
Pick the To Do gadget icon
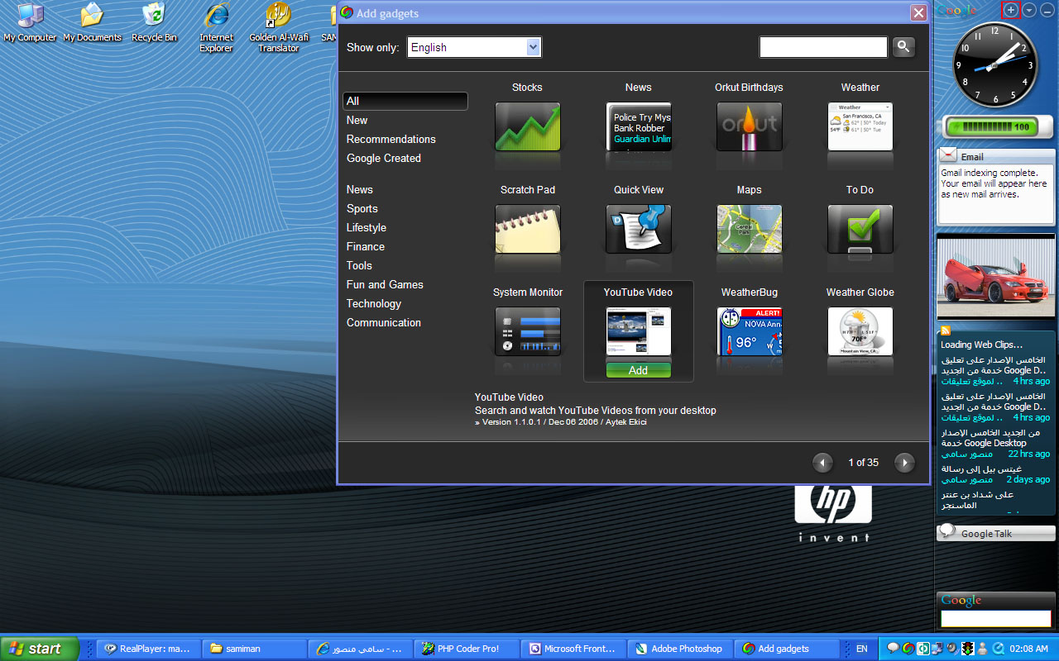click(860, 229)
